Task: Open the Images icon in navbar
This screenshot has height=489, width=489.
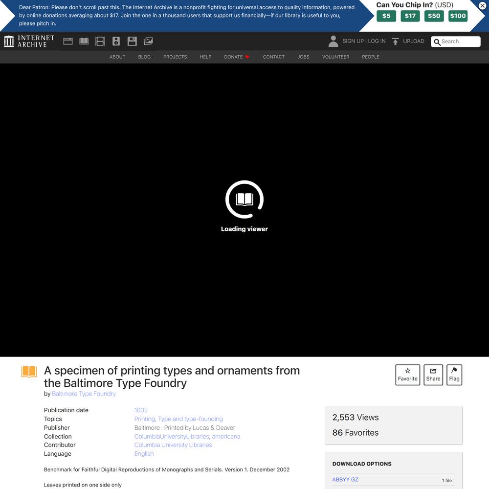Action: 148,41
